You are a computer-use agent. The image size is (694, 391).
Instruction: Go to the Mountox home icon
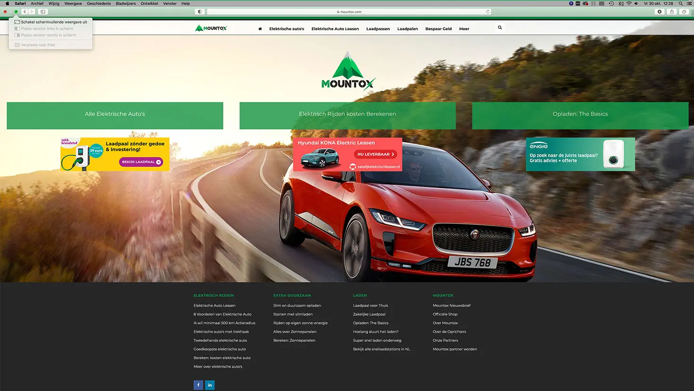coord(260,29)
